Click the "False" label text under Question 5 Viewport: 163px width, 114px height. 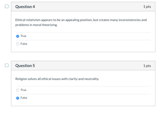click(24, 98)
